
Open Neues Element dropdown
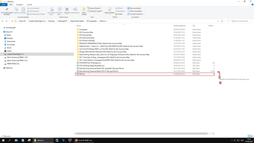[94, 8]
